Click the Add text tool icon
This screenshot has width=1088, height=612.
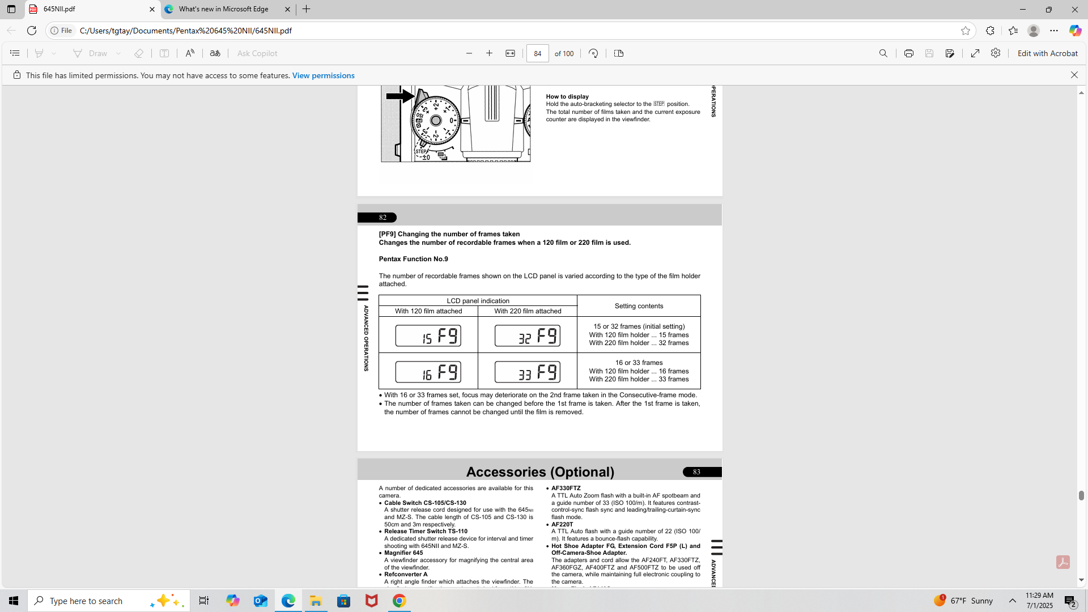pos(164,53)
